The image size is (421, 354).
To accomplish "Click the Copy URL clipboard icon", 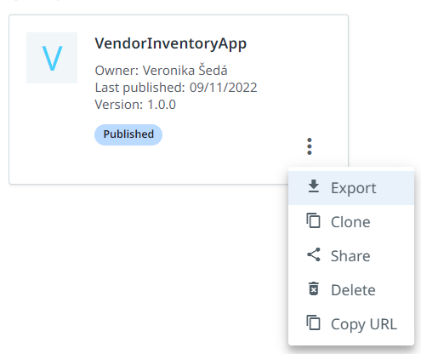I will point(313,323).
